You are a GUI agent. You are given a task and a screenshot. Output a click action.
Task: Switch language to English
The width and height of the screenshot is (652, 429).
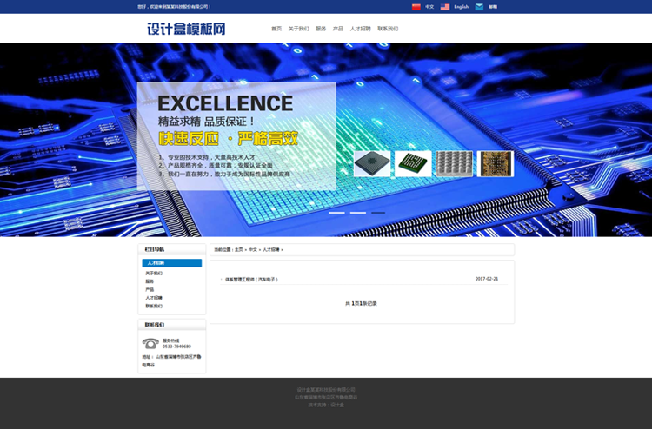point(461,7)
